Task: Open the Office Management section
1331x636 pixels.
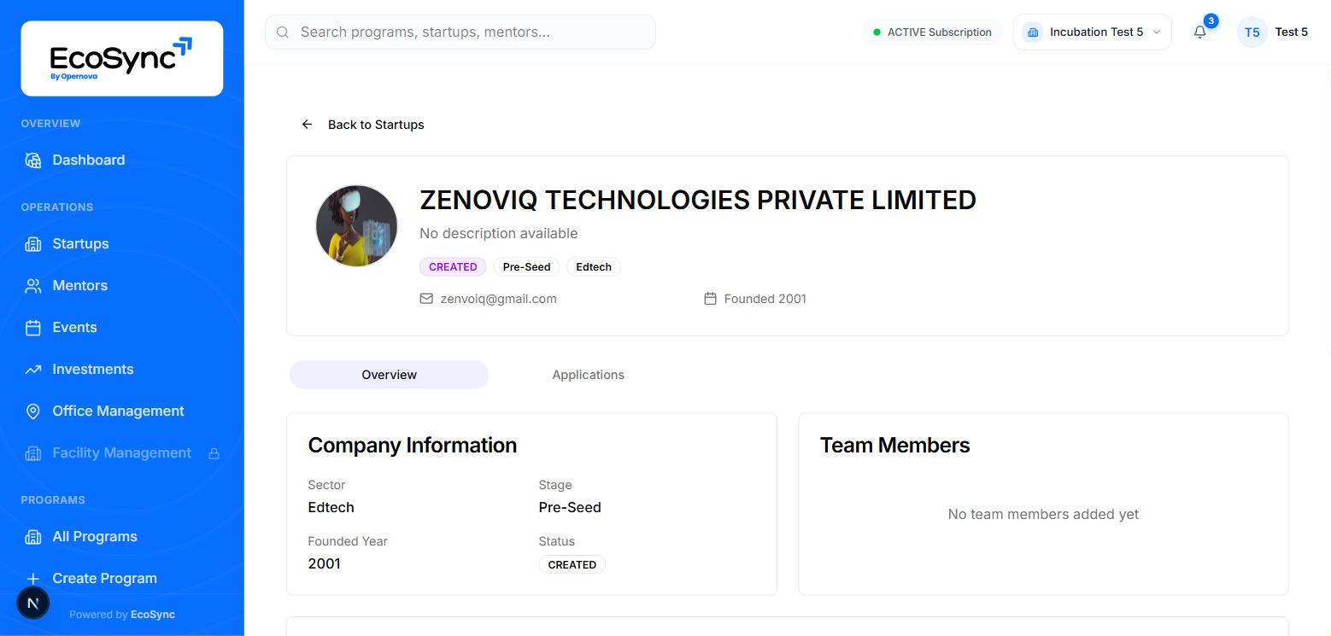Action: pyautogui.click(x=122, y=411)
